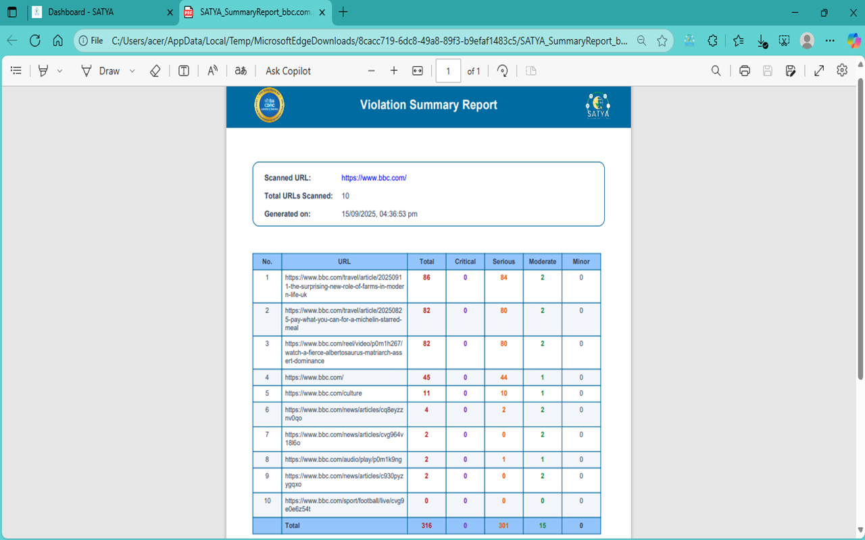Expand the highlight color options dropdown
865x540 pixels.
click(x=59, y=71)
